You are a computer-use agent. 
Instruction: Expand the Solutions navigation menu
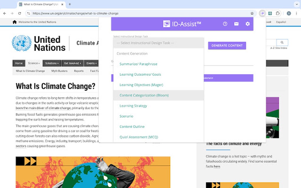52,63
